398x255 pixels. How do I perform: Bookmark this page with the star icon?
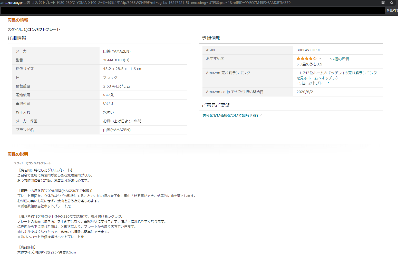392,3
